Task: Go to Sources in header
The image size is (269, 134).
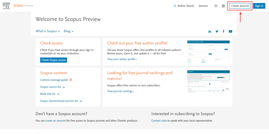Action: pyautogui.click(x=203, y=6)
